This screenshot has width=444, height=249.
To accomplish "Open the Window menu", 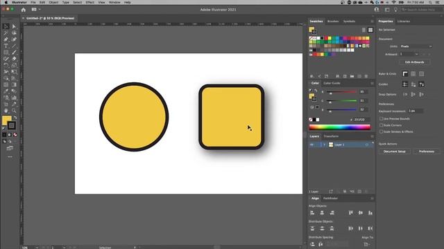I will pos(114,2).
